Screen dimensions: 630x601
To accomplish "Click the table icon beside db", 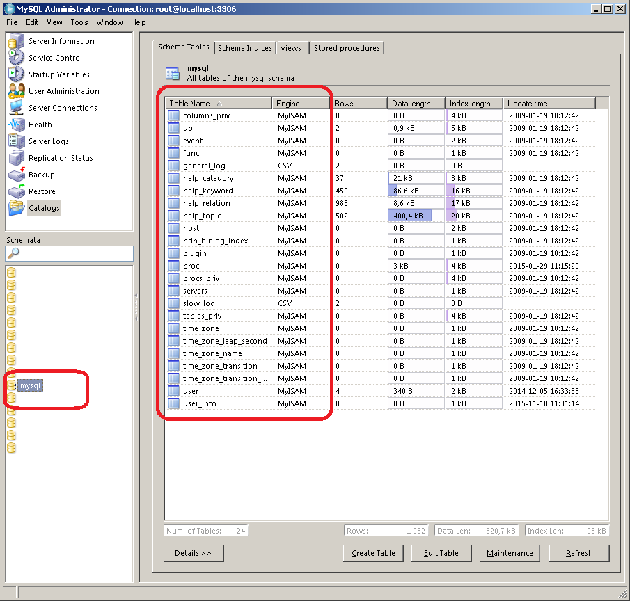I will coord(173,128).
